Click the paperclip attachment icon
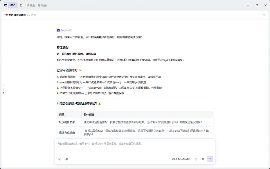This screenshot has width=270, height=169. point(67,159)
